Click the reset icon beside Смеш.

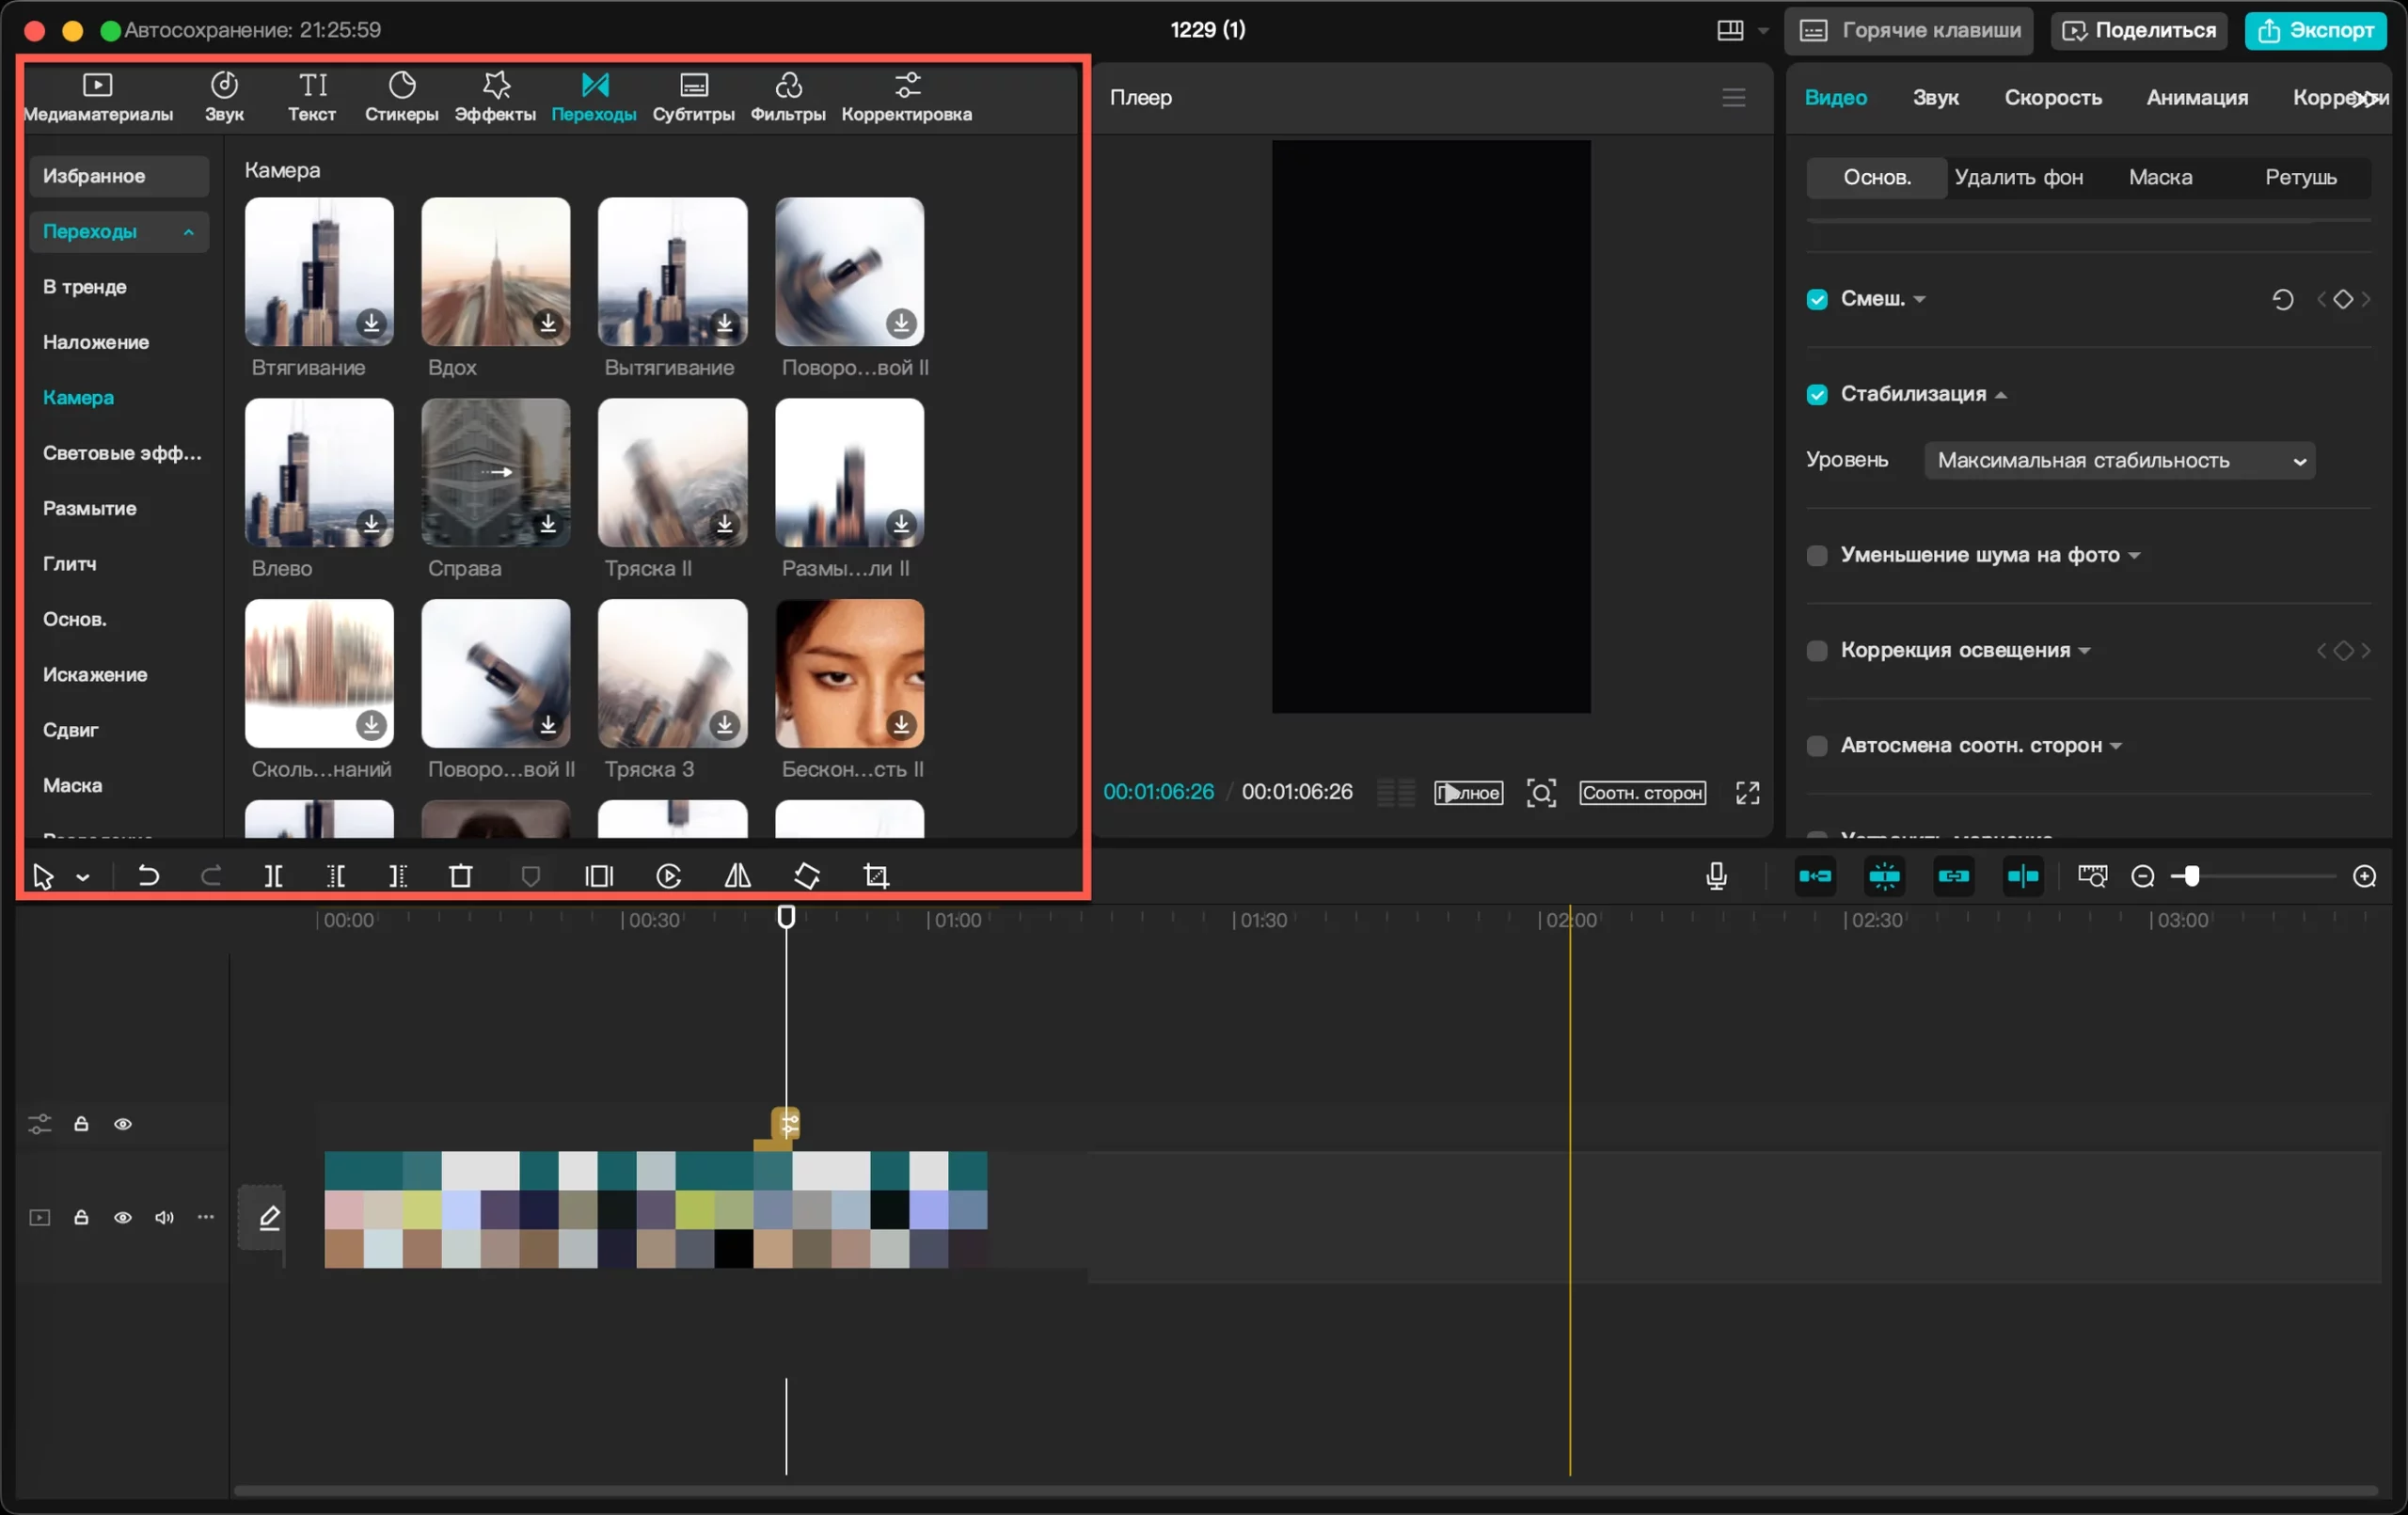pyautogui.click(x=2283, y=299)
